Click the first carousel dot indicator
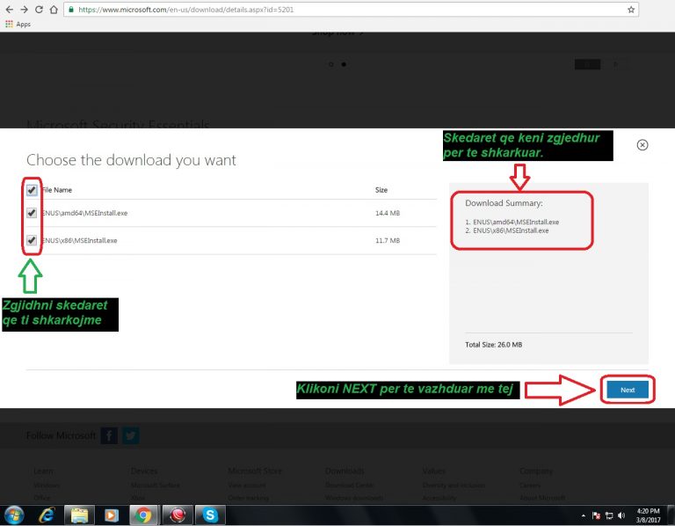The height and width of the screenshot is (526, 675). (330, 64)
